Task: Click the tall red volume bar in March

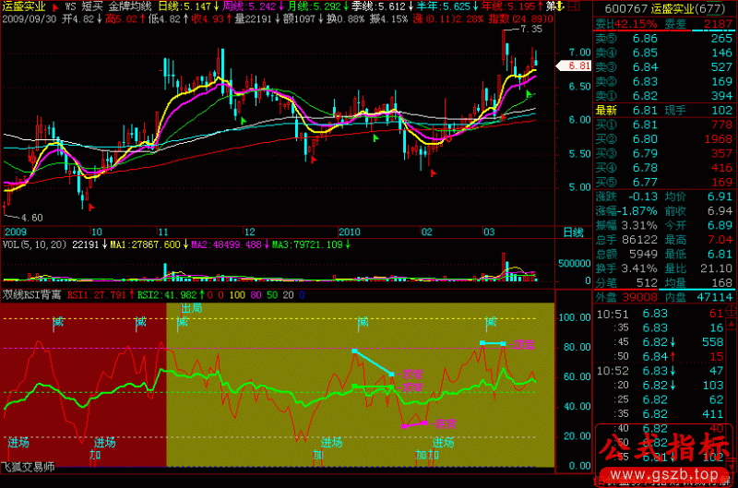Action: point(505,269)
